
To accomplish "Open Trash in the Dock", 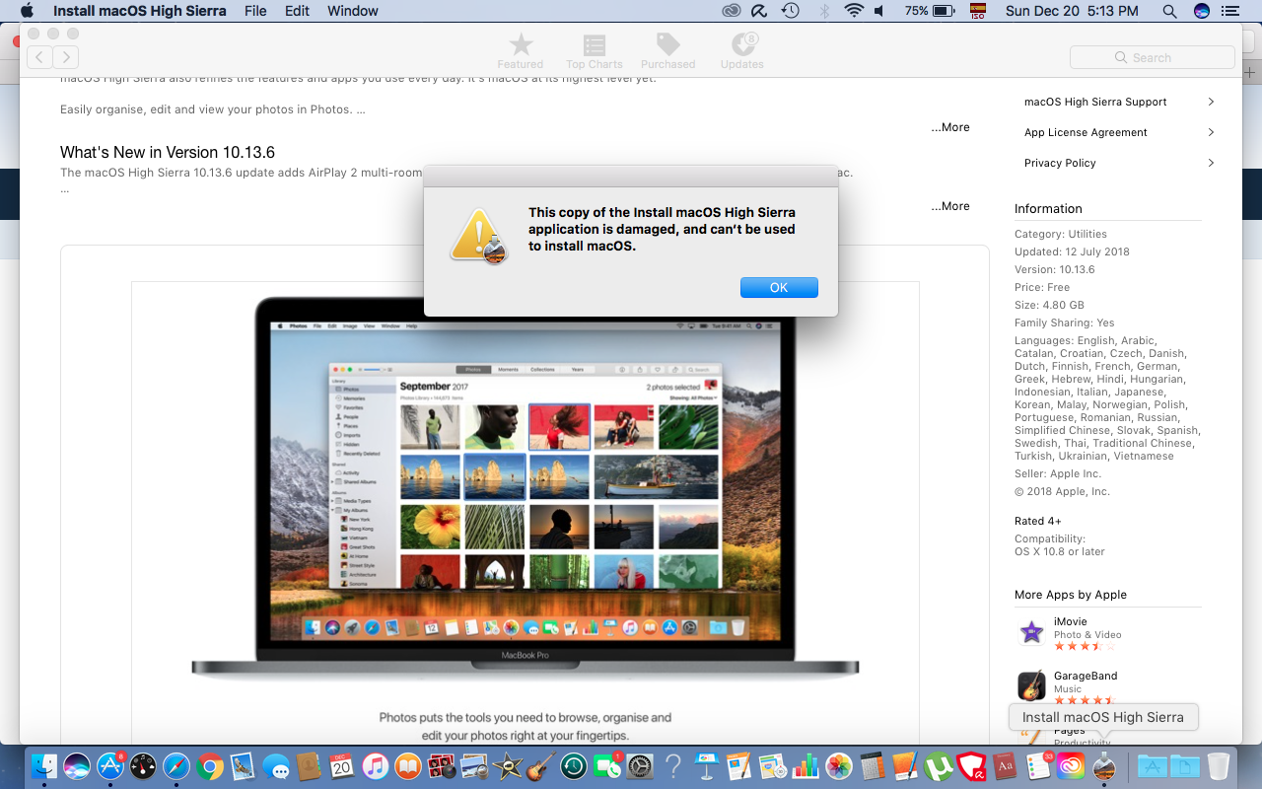I will point(1219,766).
